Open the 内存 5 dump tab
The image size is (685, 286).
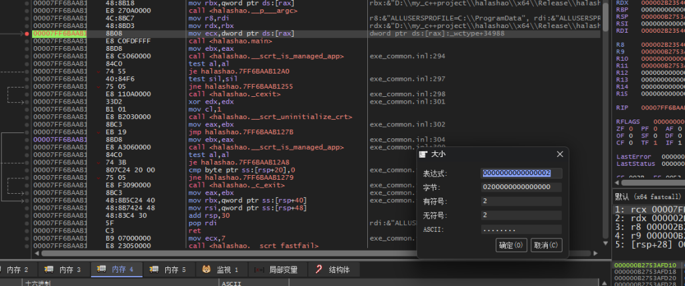(168, 269)
